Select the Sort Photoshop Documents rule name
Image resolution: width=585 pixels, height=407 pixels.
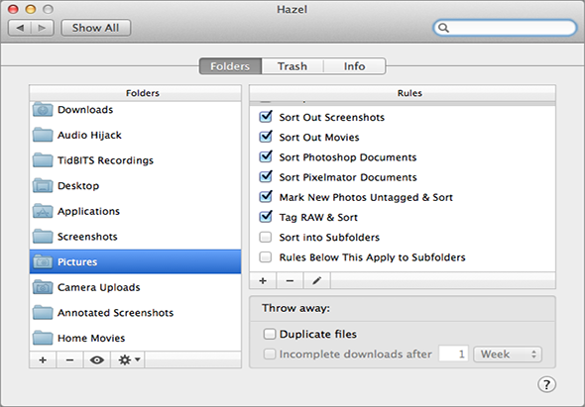pyautogui.click(x=348, y=157)
